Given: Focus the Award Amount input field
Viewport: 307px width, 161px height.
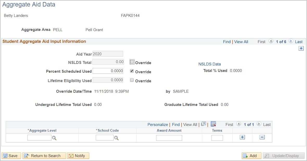Looking at the screenshot, I should pyautogui.click(x=169, y=138).
